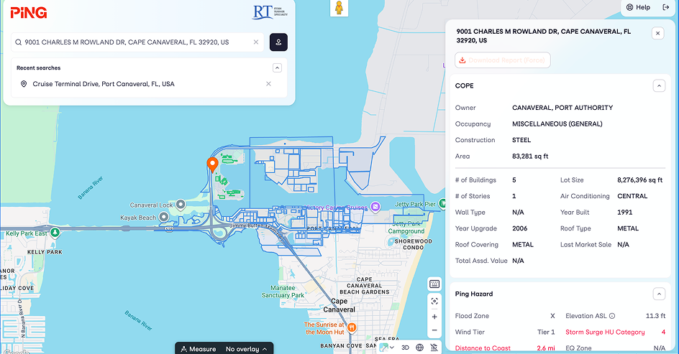Image resolution: width=679 pixels, height=354 pixels.
Task: Click the Help button
Action: pyautogui.click(x=637, y=7)
